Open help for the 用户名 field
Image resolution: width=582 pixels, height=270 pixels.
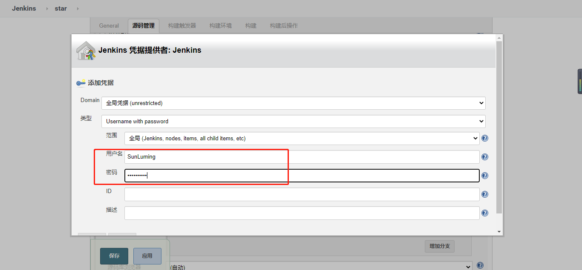pyautogui.click(x=484, y=157)
